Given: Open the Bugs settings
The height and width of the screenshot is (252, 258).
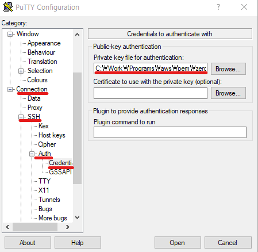Looking at the screenshot, I should pos(45,209).
